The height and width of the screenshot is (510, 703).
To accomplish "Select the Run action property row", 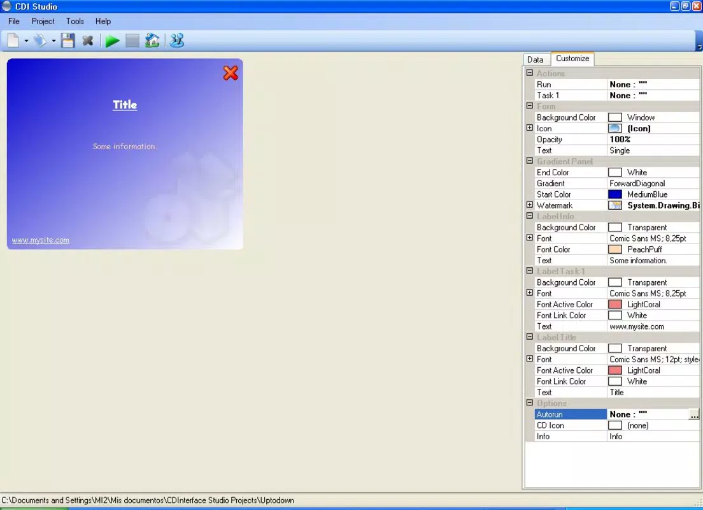I will pyautogui.click(x=617, y=84).
